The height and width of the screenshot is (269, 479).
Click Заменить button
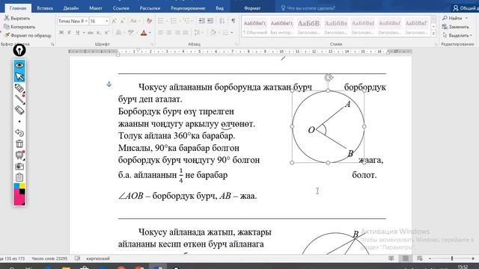click(x=456, y=27)
